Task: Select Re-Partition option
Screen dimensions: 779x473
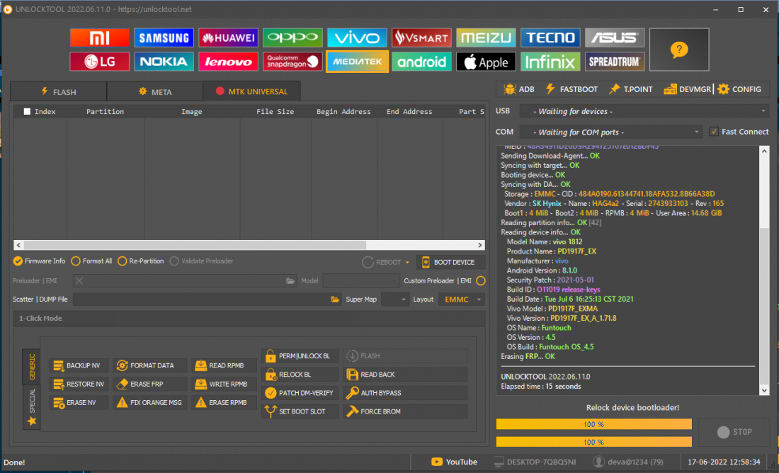Action: coord(141,261)
